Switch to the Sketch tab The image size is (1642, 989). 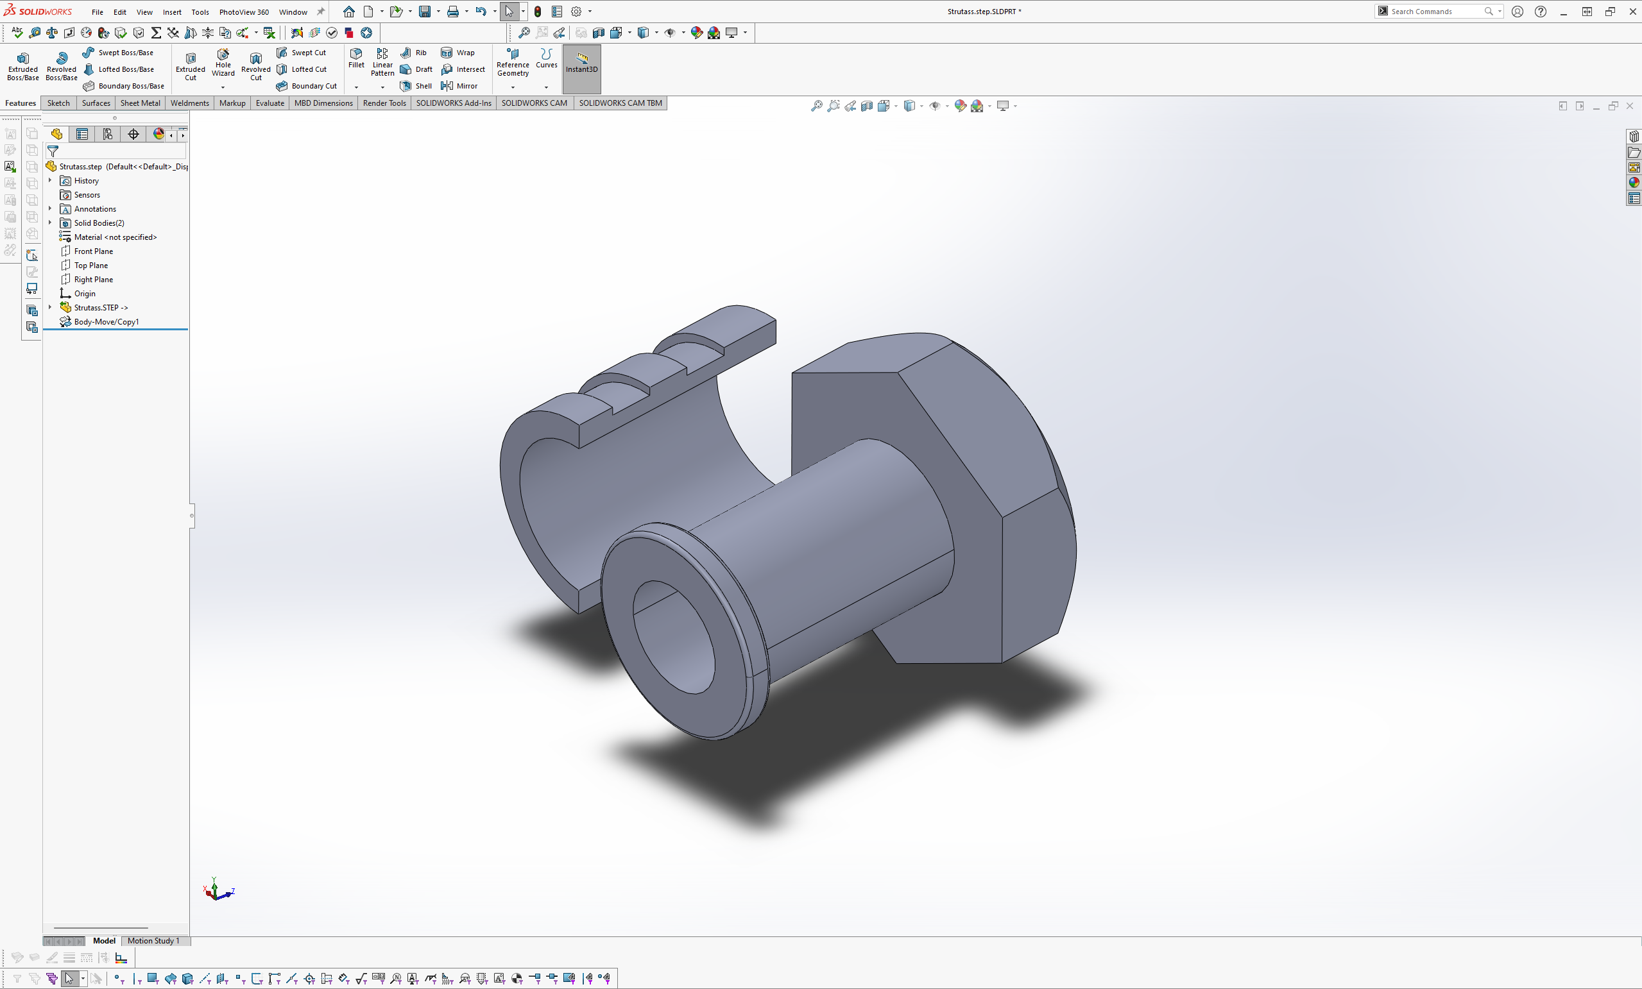[x=58, y=103]
